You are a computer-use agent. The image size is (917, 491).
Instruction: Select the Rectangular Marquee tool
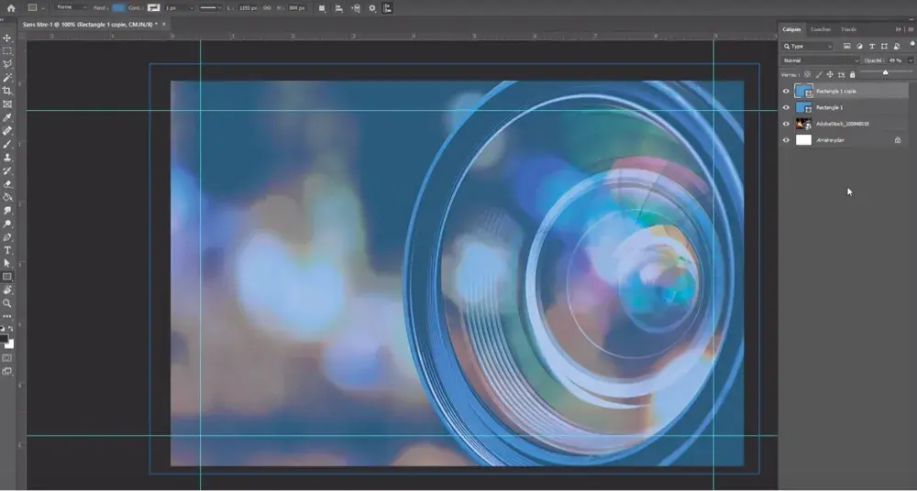click(x=7, y=51)
